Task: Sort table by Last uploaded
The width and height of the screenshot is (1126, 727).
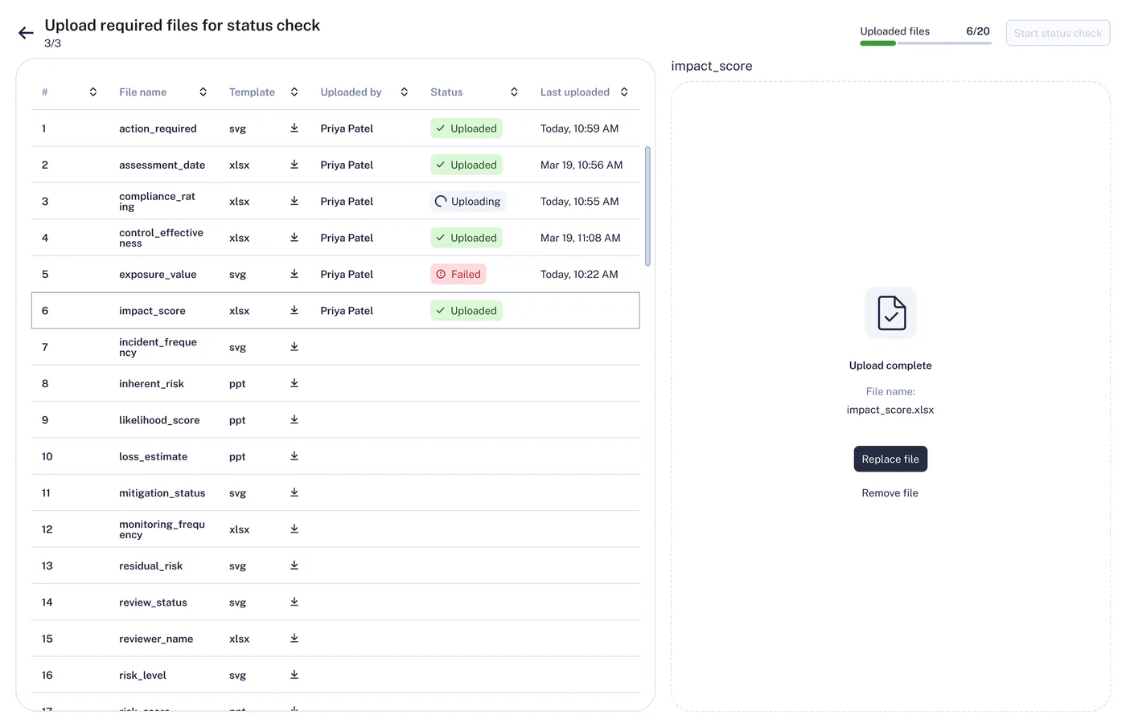Action: tap(624, 92)
